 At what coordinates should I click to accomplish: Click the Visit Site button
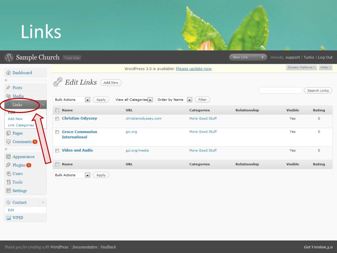pyautogui.click(x=72, y=58)
